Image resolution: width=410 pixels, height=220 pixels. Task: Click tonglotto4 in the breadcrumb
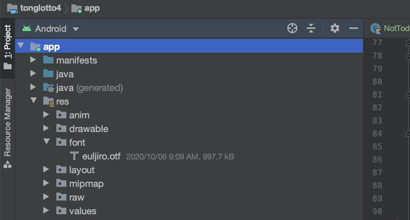[40, 8]
